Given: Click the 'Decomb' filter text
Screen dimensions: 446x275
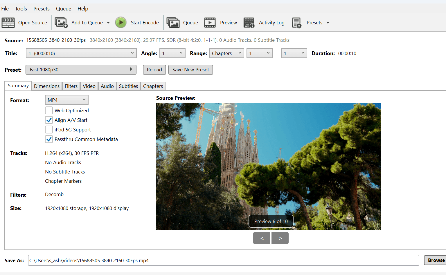Looking at the screenshot, I should tap(54, 194).
